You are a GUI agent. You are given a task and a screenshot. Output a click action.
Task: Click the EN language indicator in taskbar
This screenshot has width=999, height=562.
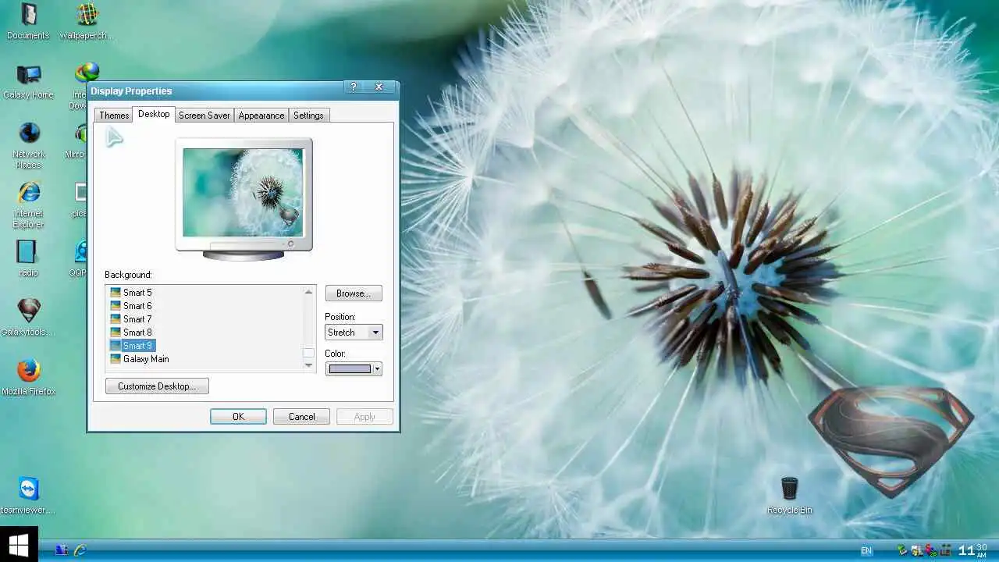(866, 551)
